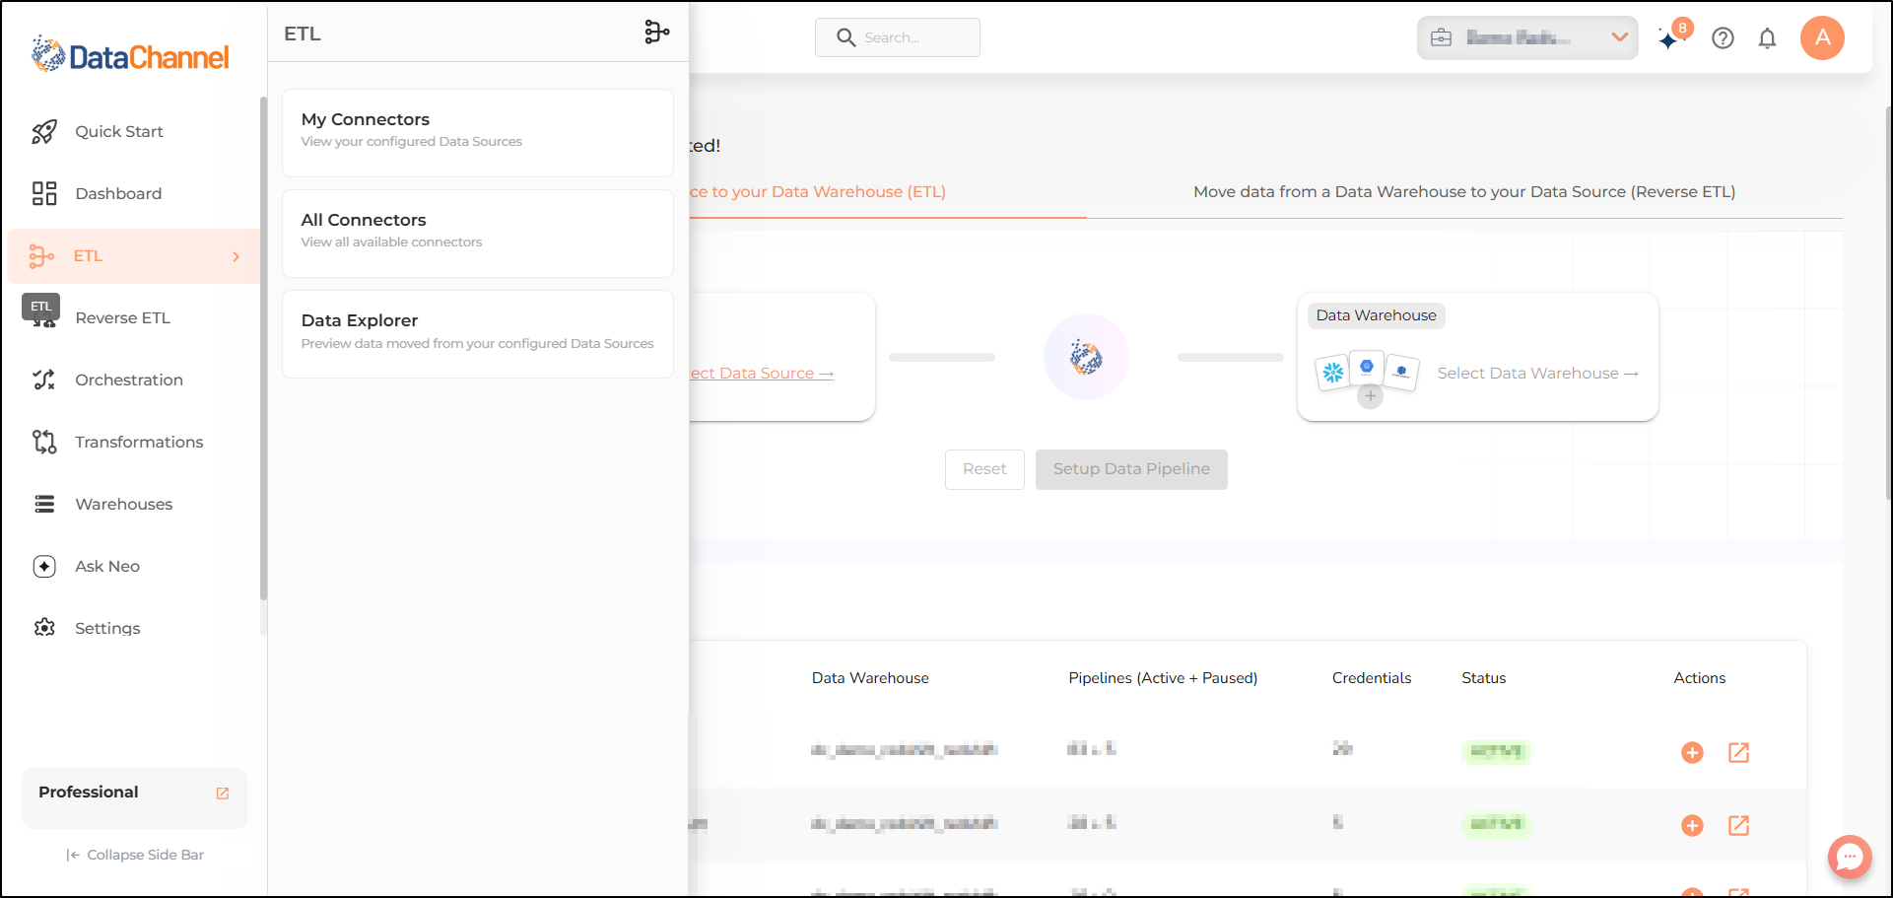Viewport: 1893px width, 898px height.
Task: Expand the ETL submenu chevron
Action: [236, 256]
